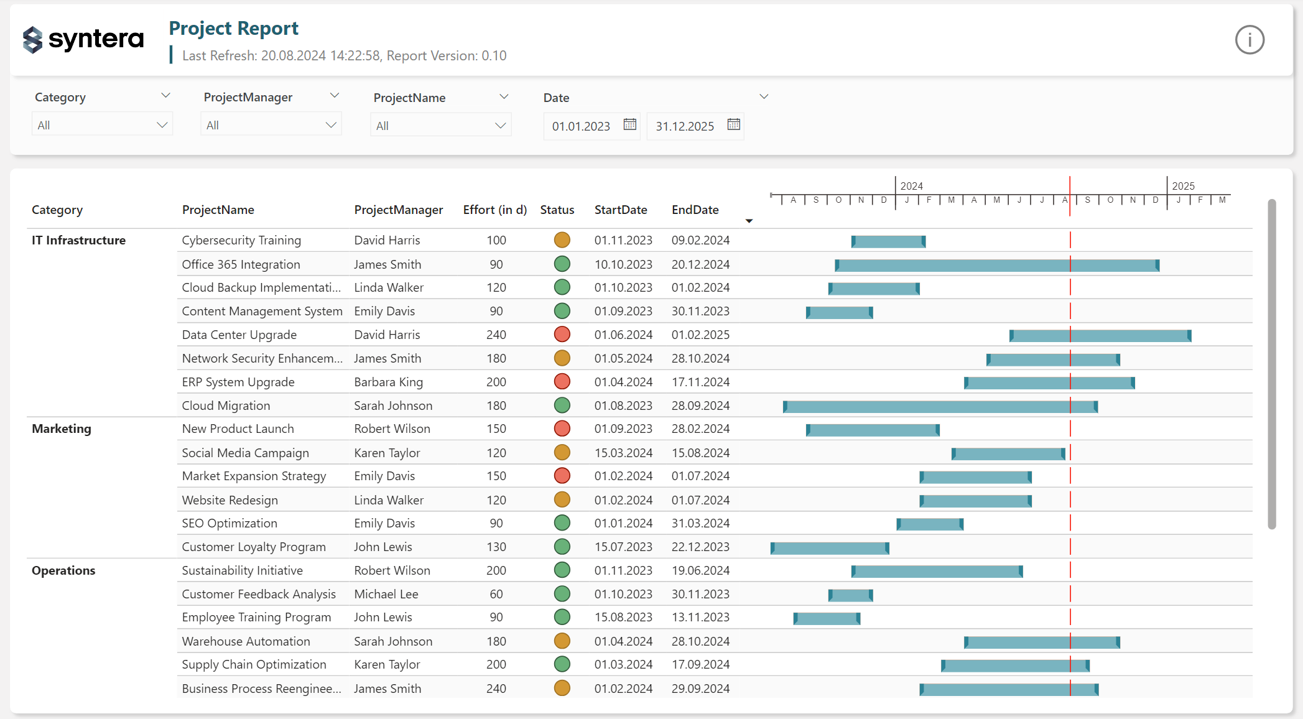Open the Category filter dropdown
1303x719 pixels.
tap(102, 124)
